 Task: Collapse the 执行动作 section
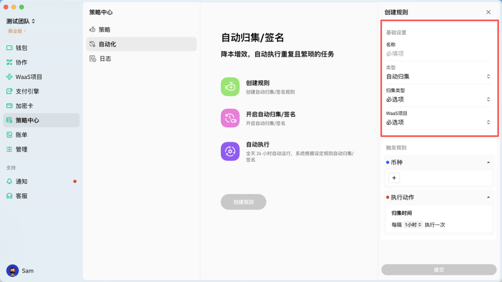pyautogui.click(x=489, y=197)
